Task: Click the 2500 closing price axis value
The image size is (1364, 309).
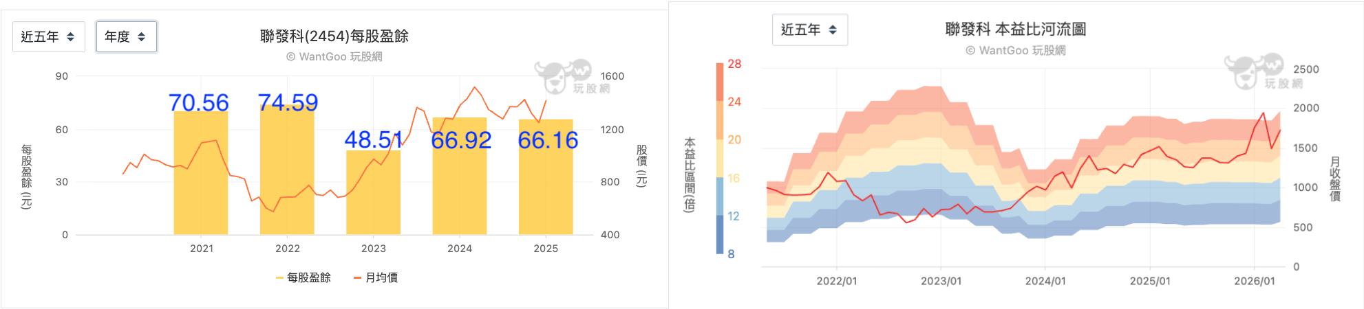Action: (x=1306, y=69)
